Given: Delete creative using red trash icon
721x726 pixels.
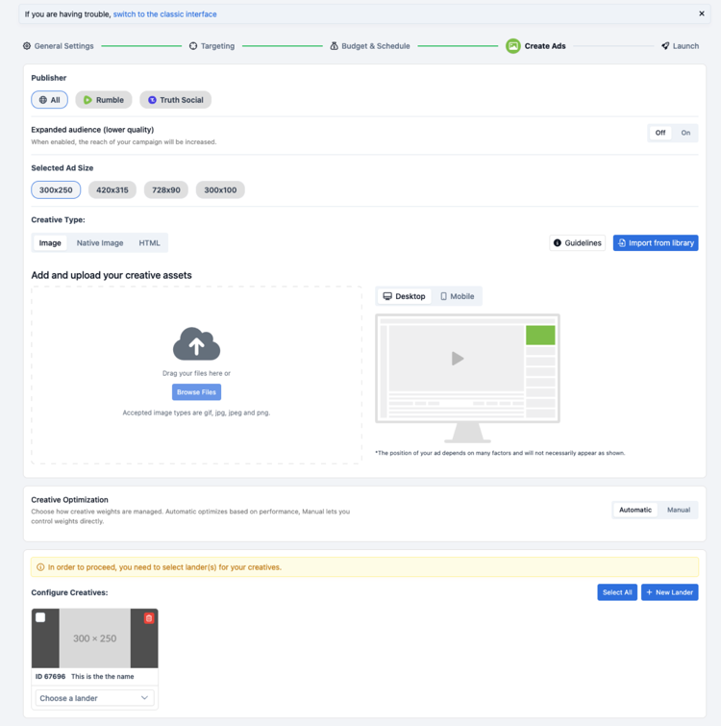Looking at the screenshot, I should pos(149,618).
